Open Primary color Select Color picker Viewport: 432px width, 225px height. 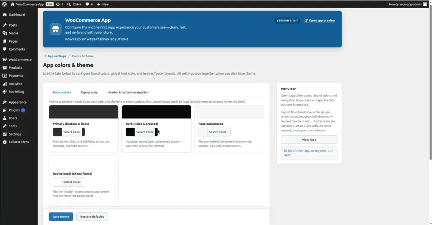pyautogui.click(x=69, y=132)
